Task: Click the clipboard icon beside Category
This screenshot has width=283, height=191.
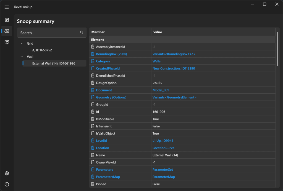Action: [x=93, y=61]
